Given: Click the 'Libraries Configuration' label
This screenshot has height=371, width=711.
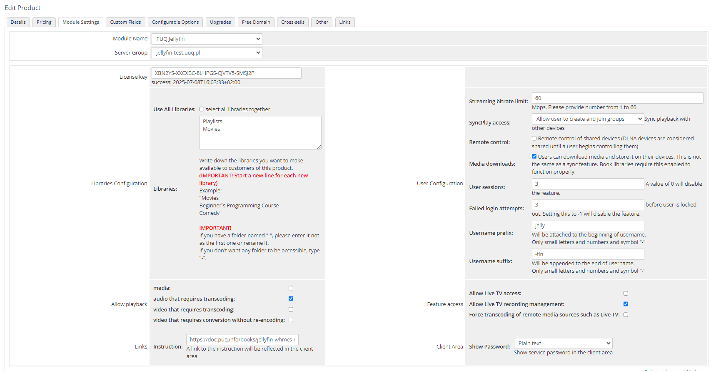Looking at the screenshot, I should (x=119, y=183).
